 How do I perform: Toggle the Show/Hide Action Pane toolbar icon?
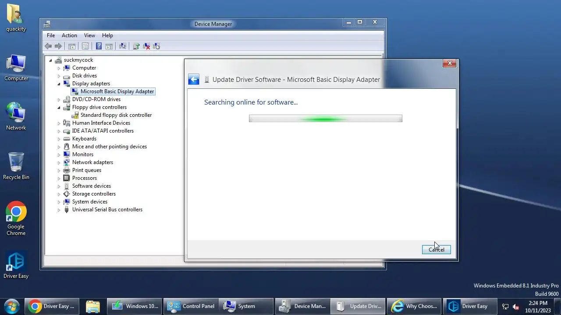(x=109, y=46)
